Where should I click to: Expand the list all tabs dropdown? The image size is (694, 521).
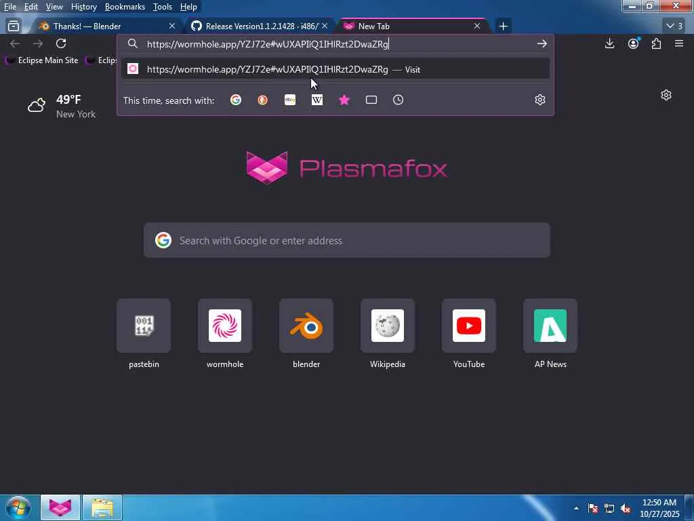click(674, 26)
